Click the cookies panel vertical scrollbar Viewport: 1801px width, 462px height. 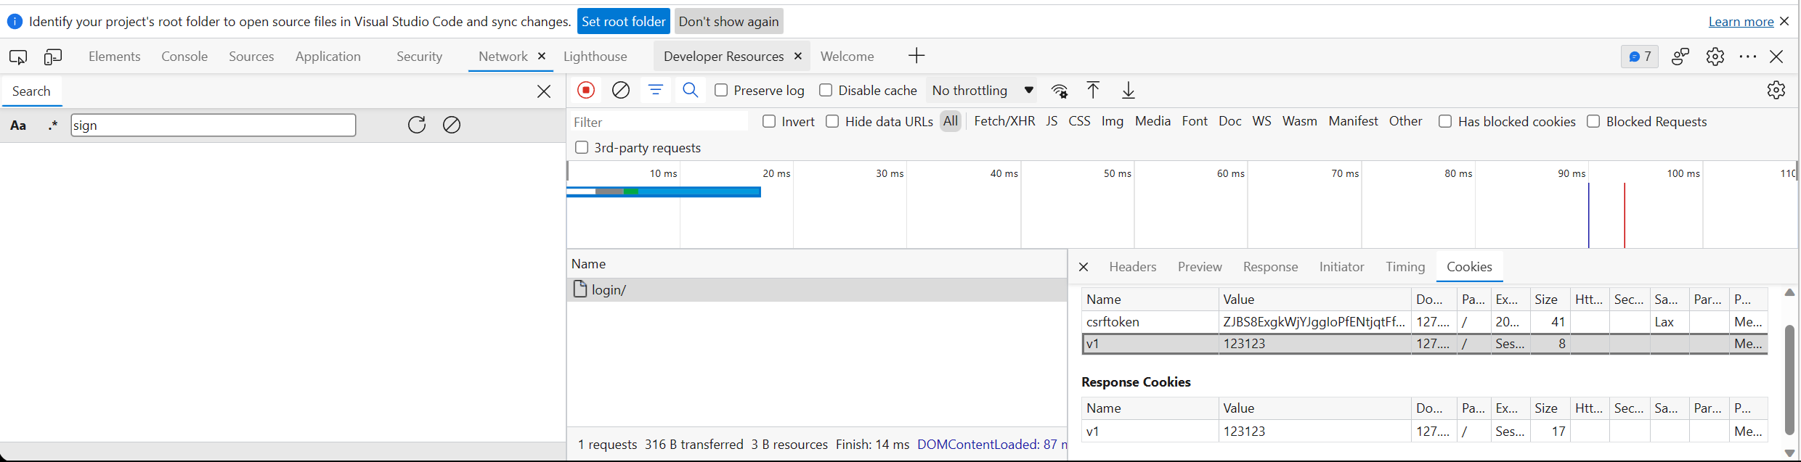1789,378
